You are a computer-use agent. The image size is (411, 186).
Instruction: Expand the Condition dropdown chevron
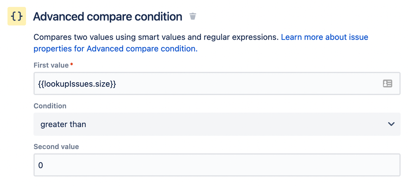(x=391, y=124)
